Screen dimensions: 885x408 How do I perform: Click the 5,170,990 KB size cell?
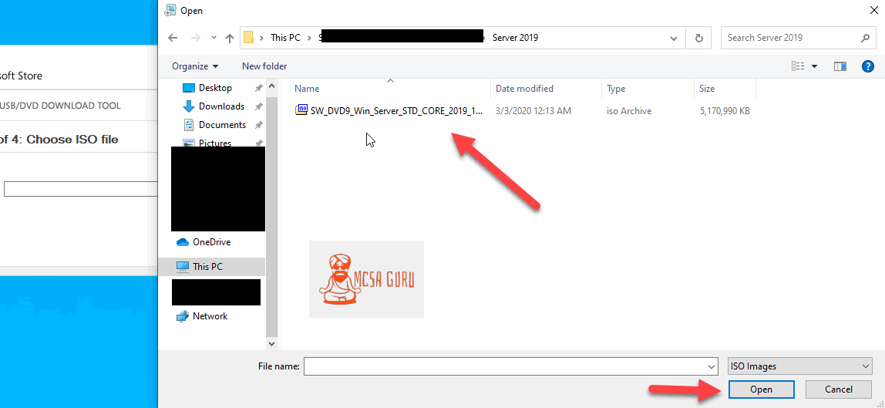(x=725, y=111)
